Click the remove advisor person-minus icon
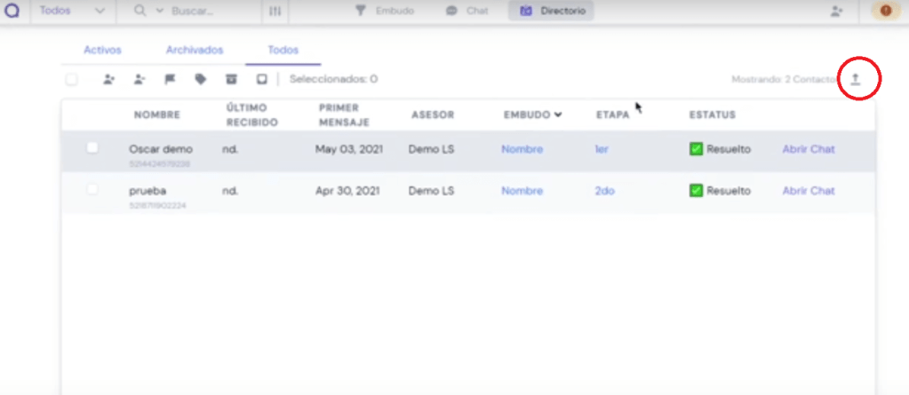 tap(140, 79)
